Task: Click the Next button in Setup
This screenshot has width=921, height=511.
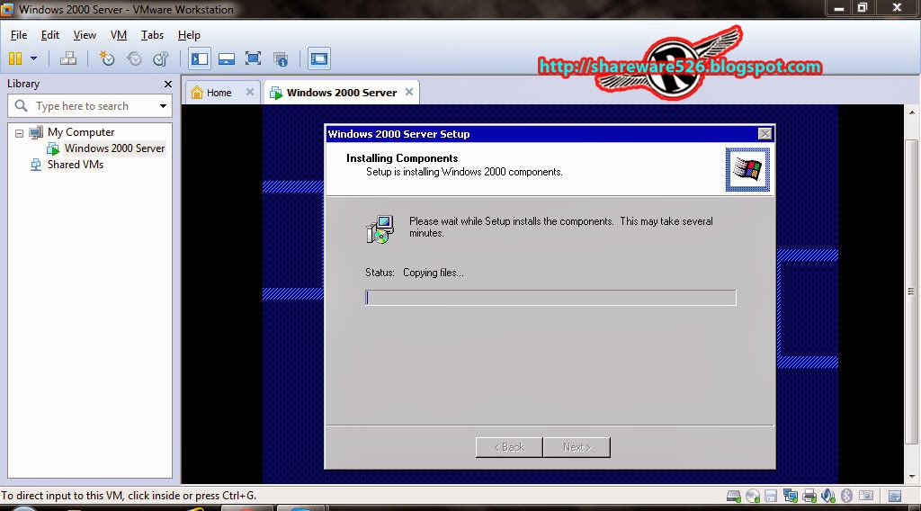Action: click(x=577, y=447)
